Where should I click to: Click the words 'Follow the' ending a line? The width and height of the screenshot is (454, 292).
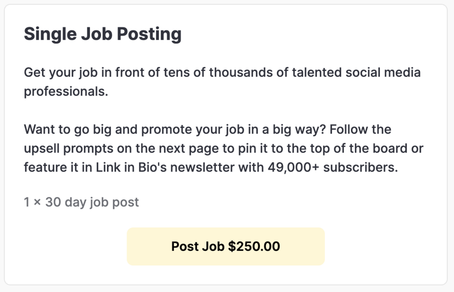[360, 129]
